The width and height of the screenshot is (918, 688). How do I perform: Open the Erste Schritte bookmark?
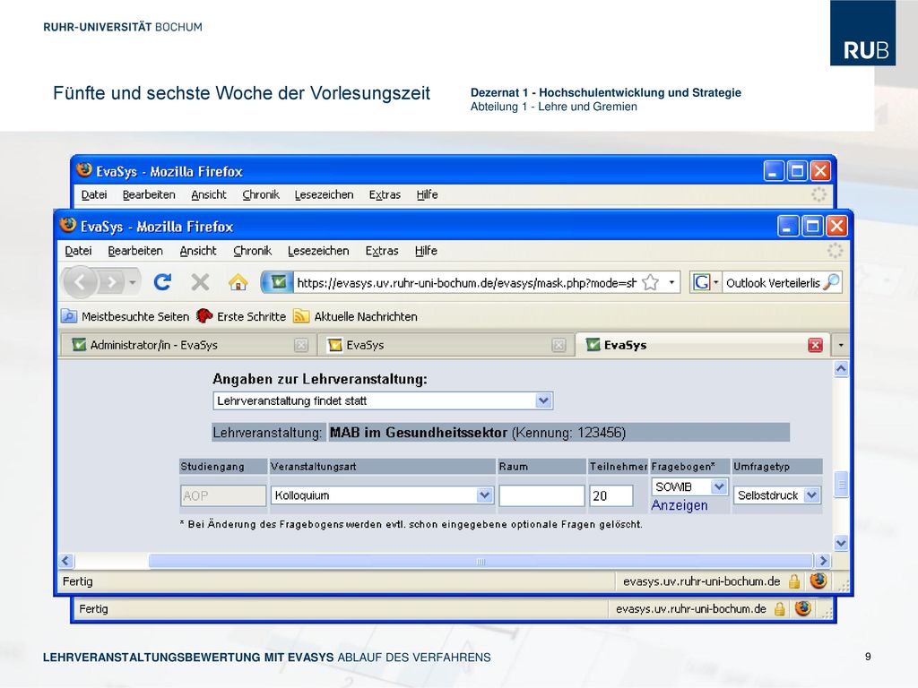coord(240,316)
